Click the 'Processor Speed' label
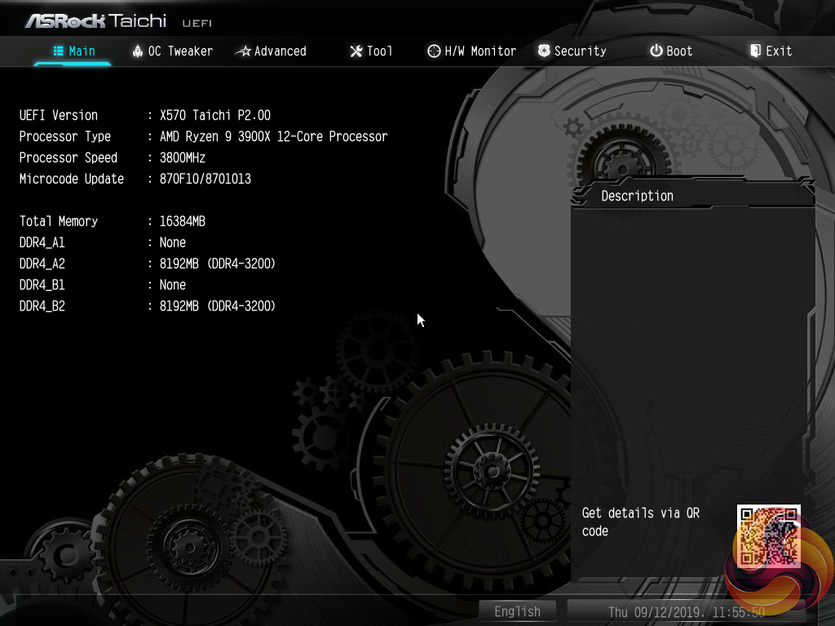This screenshot has height=626, width=835. (x=68, y=158)
